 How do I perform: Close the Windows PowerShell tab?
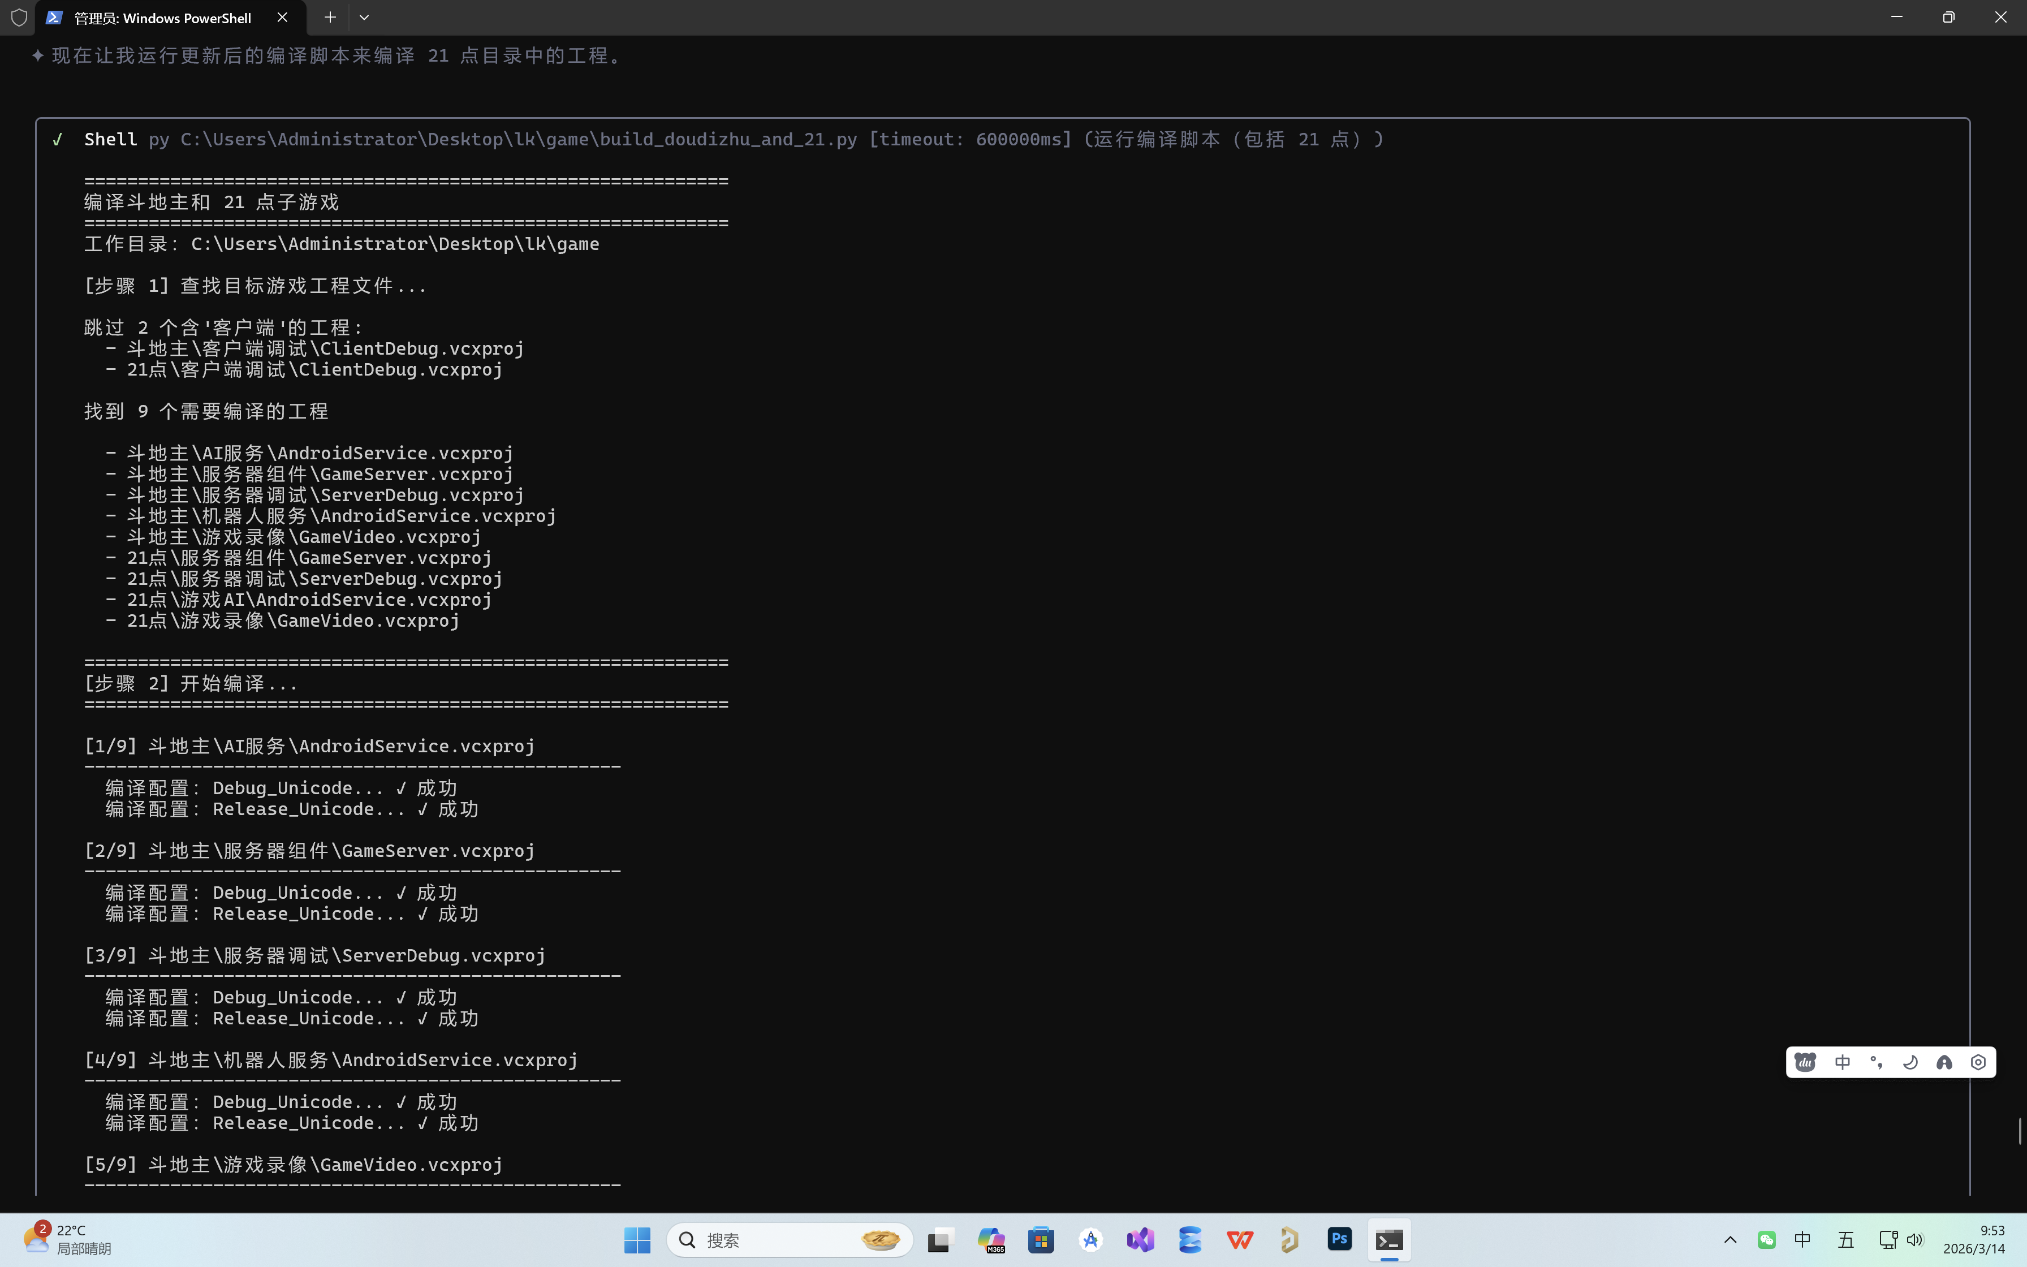[282, 18]
